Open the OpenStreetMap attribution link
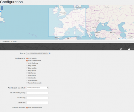 [x=123, y=39]
